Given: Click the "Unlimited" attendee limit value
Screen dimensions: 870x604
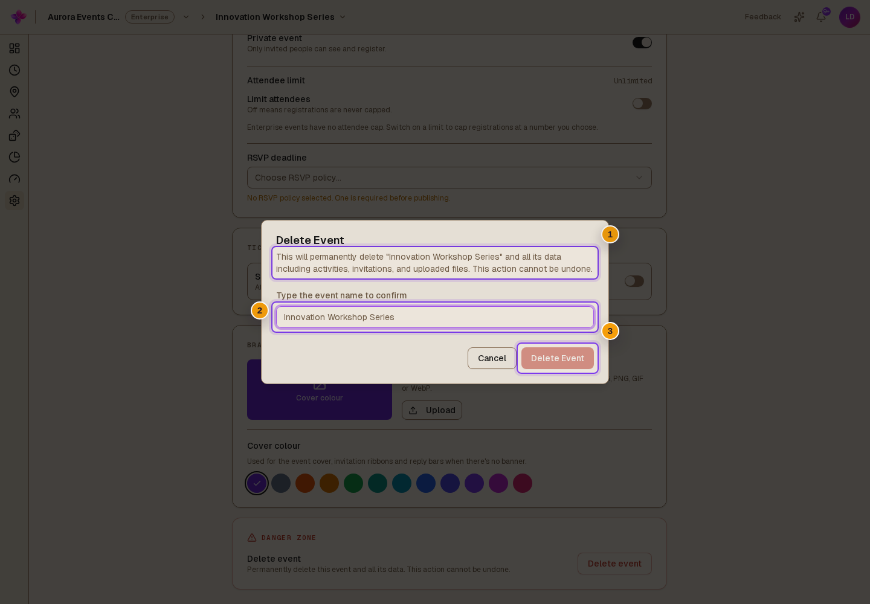Looking at the screenshot, I should click(x=633, y=81).
